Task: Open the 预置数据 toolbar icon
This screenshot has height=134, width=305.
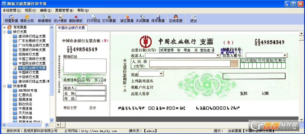Action: (x=11, y=19)
